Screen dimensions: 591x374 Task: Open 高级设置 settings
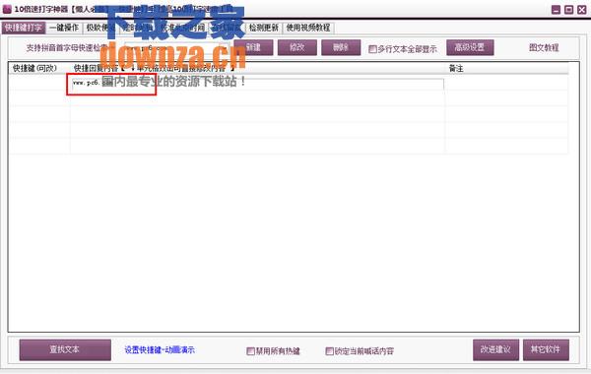click(x=470, y=47)
